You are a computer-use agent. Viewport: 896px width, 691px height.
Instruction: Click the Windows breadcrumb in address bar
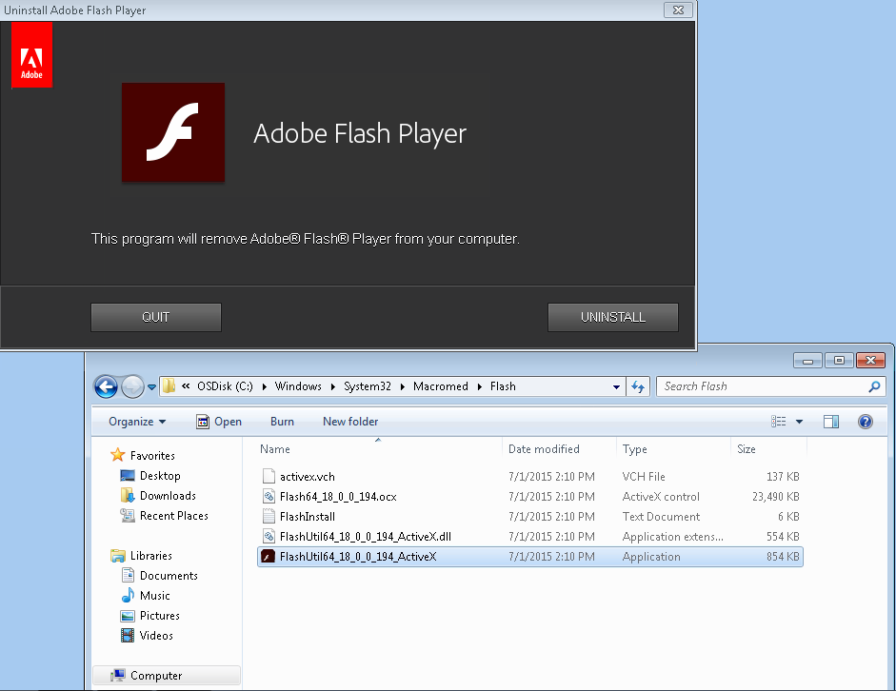pos(298,386)
